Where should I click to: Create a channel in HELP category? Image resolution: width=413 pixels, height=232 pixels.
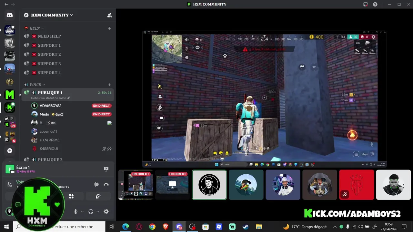tap(109, 28)
